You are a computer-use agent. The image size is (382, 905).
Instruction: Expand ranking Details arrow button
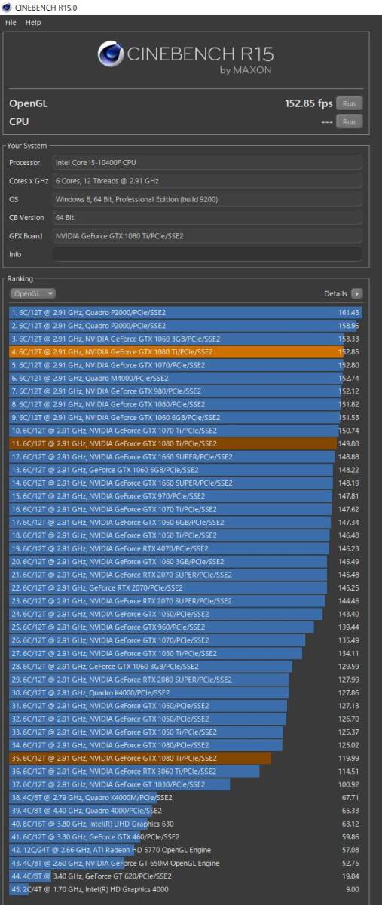point(356,293)
